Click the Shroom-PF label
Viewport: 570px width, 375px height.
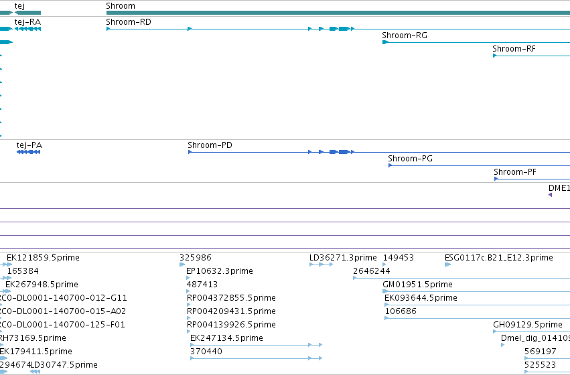pyautogui.click(x=515, y=172)
